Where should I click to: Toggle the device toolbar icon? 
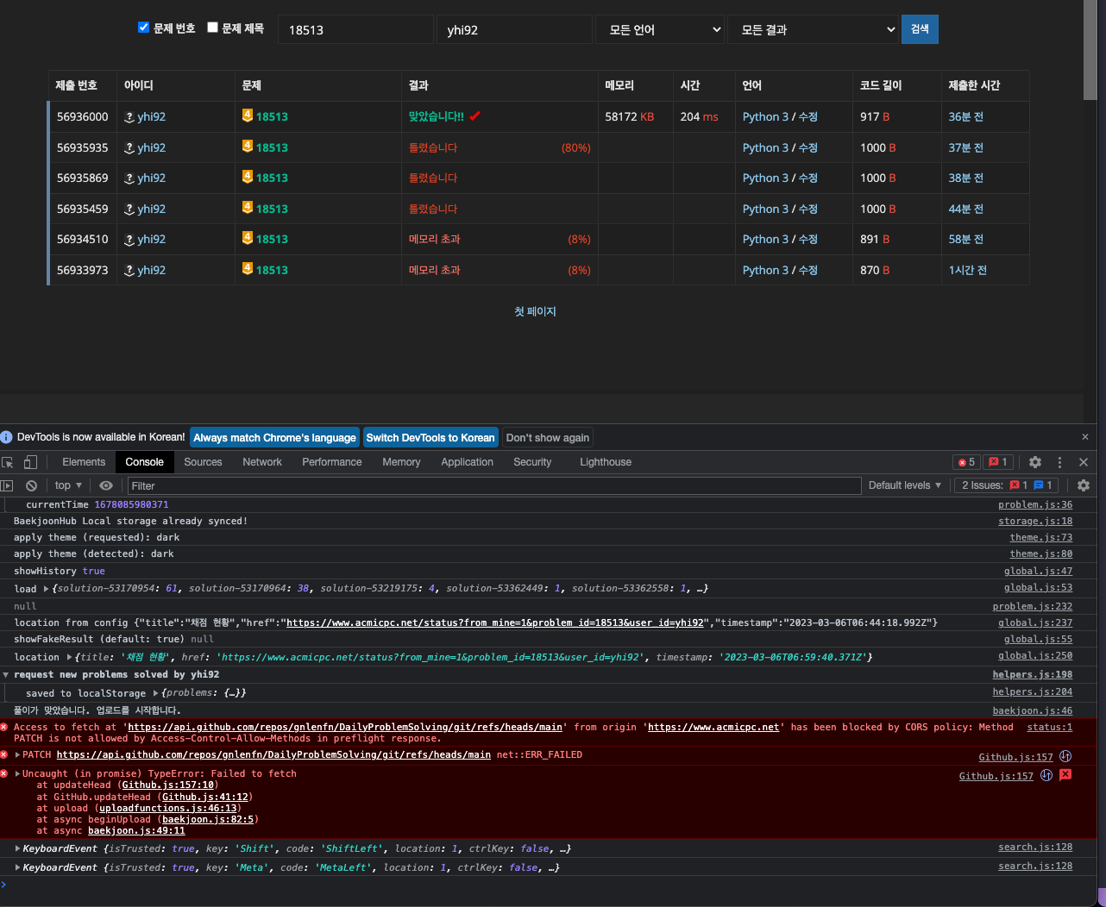(30, 462)
